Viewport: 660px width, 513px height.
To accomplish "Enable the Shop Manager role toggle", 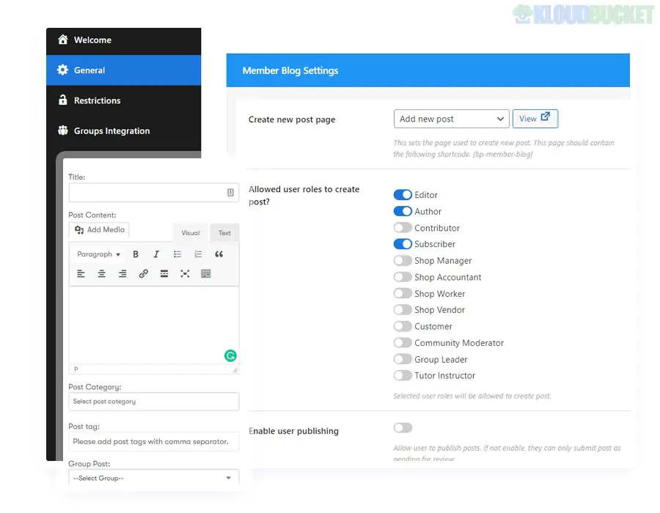I will tap(403, 260).
